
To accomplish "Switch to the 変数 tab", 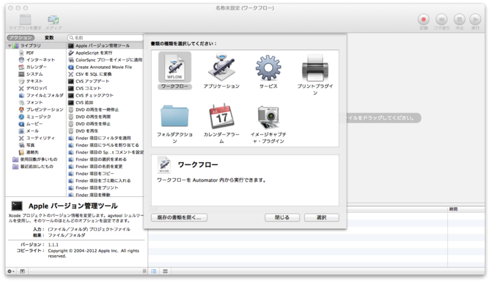I will 49,37.
